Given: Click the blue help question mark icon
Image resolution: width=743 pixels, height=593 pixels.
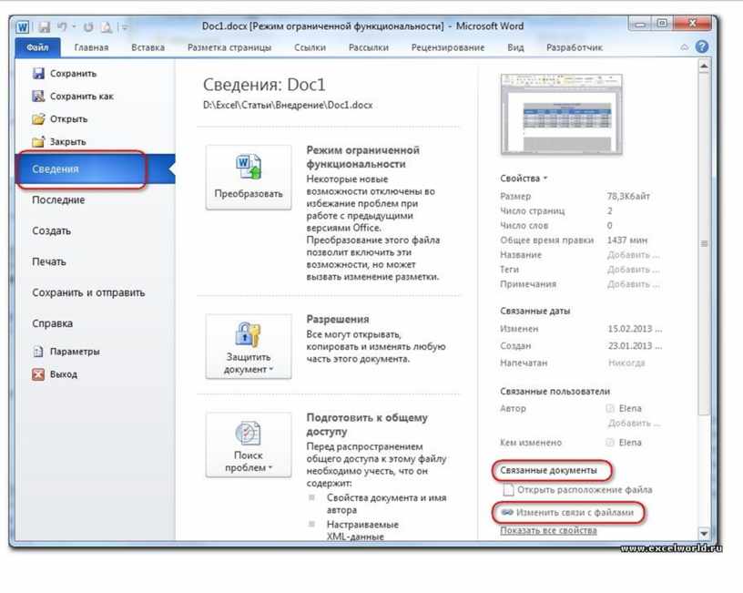Looking at the screenshot, I should pyautogui.click(x=702, y=46).
